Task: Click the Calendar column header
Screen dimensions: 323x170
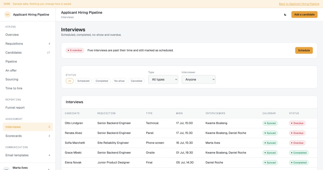Action: [x=269, y=113]
